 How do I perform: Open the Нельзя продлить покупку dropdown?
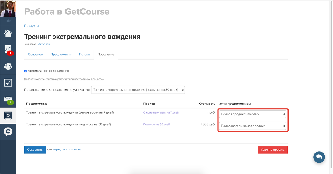click(x=253, y=114)
